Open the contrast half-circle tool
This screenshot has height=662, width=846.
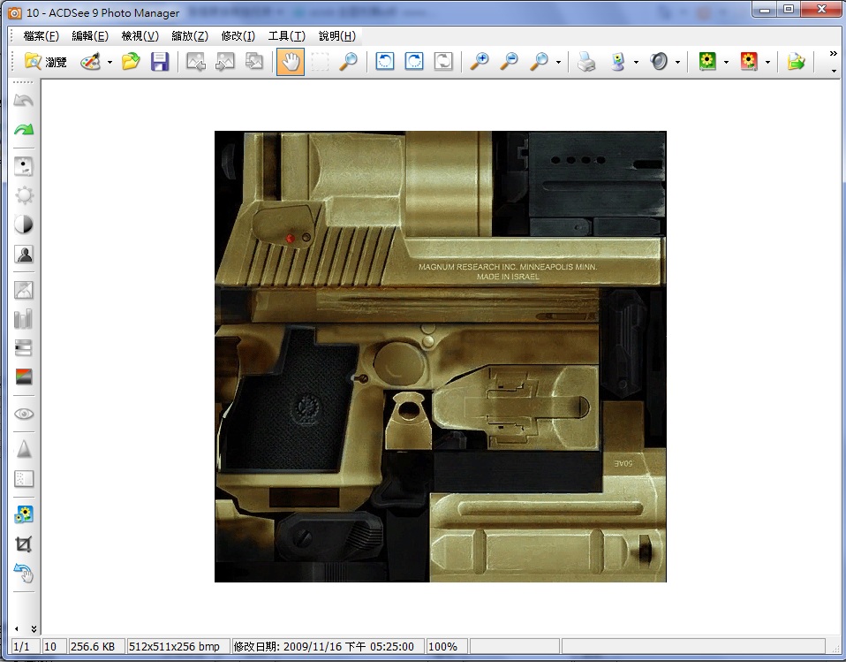(23, 224)
